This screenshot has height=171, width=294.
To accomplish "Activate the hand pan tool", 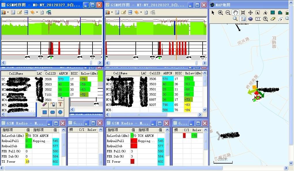I will coord(235,13).
